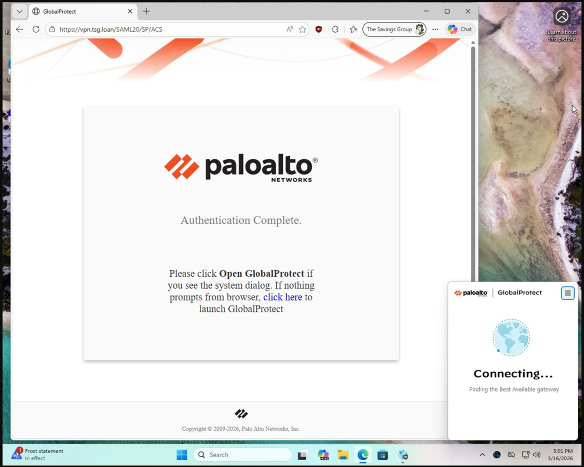Open a new browser tab
This screenshot has height=467, width=584.
pyautogui.click(x=146, y=11)
